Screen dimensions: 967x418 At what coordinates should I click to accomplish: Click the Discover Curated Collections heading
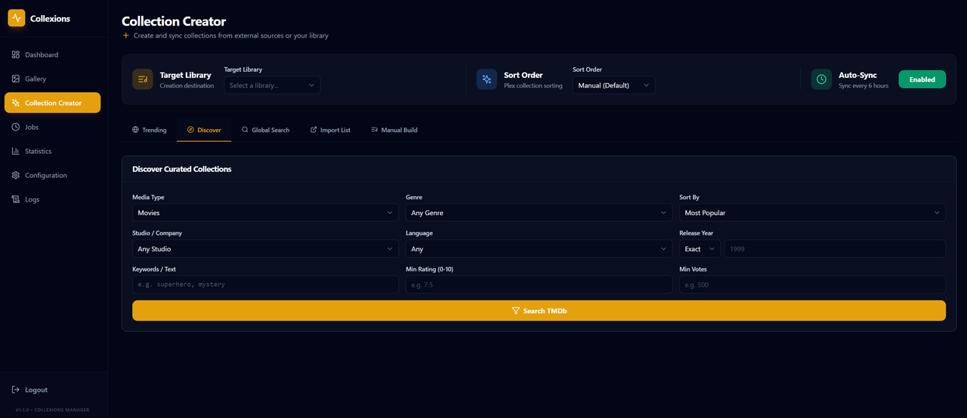182,169
